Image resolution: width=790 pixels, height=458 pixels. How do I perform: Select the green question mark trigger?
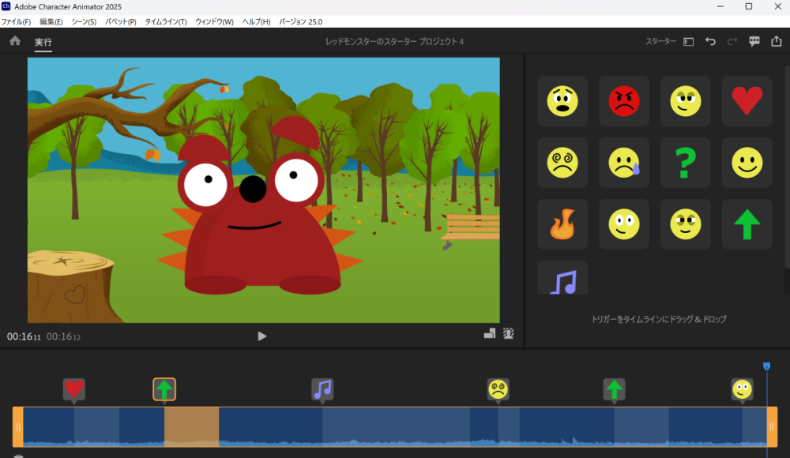pos(686,163)
